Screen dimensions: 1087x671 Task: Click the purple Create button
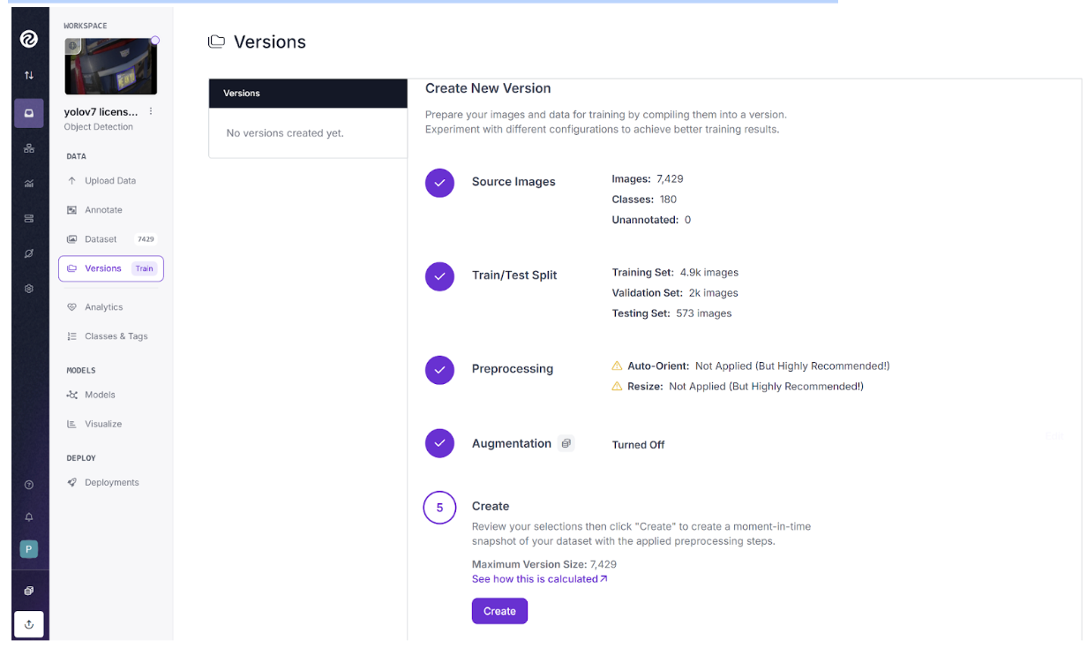point(499,611)
